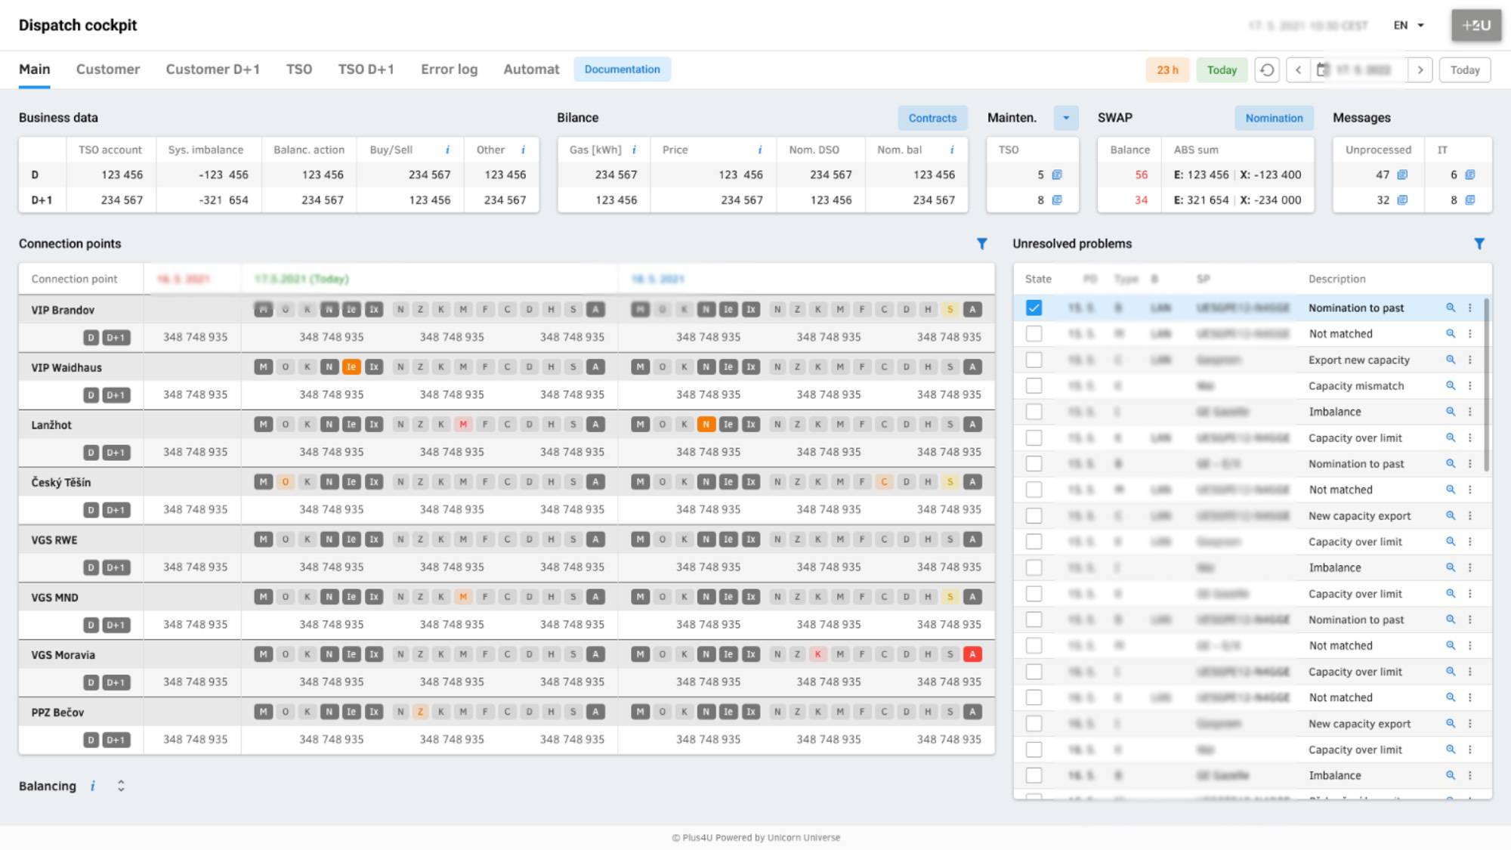The width and height of the screenshot is (1511, 850).
Task: Open the Error log tab
Action: pos(450,70)
